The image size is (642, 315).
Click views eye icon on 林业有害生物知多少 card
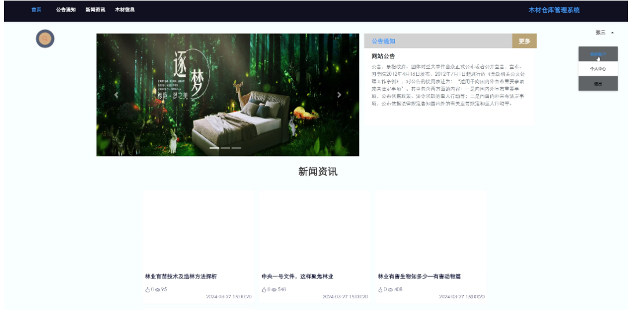click(391, 290)
